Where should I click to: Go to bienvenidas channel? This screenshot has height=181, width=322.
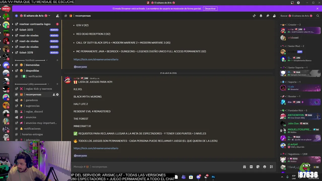pos(37,65)
